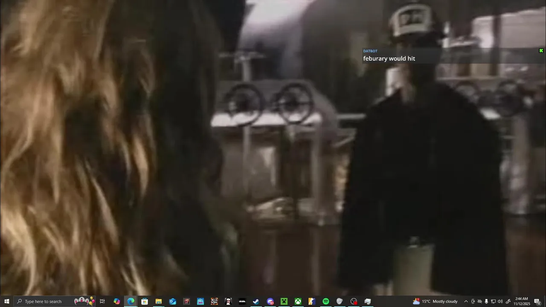Click the microphone tray icon
Viewport: 546px width, 307px height.
[486, 301]
